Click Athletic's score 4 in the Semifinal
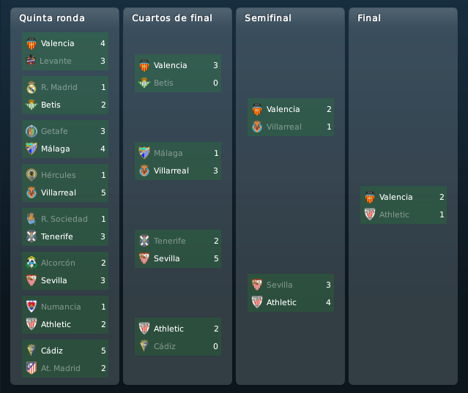This screenshot has width=468, height=393. [x=328, y=302]
